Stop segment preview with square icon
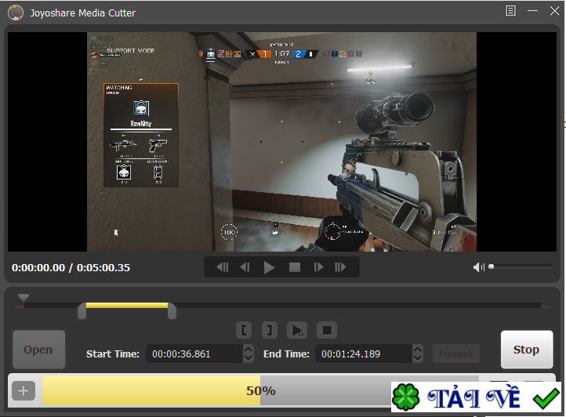 tap(327, 330)
